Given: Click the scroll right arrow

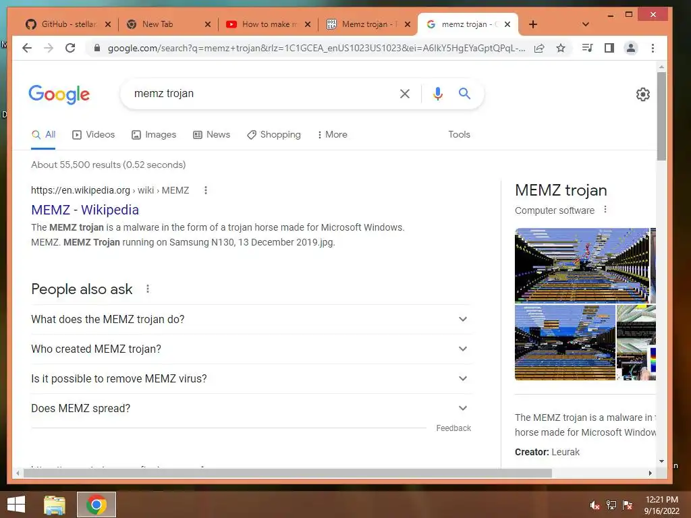Looking at the screenshot, I should pyautogui.click(x=650, y=473).
